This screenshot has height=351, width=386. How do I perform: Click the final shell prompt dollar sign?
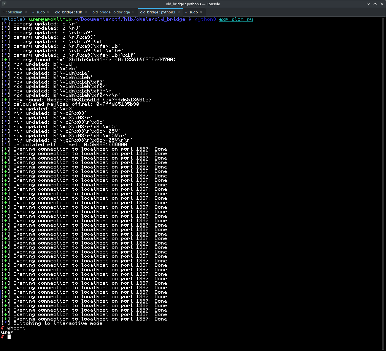click(3, 337)
